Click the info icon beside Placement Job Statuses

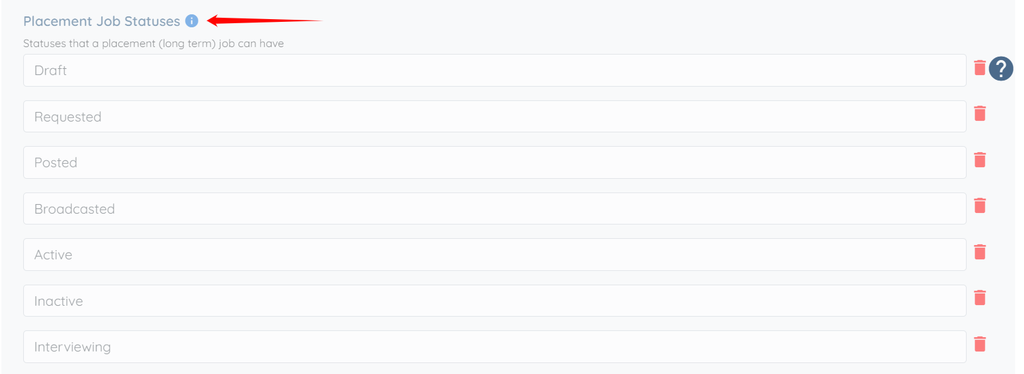192,21
